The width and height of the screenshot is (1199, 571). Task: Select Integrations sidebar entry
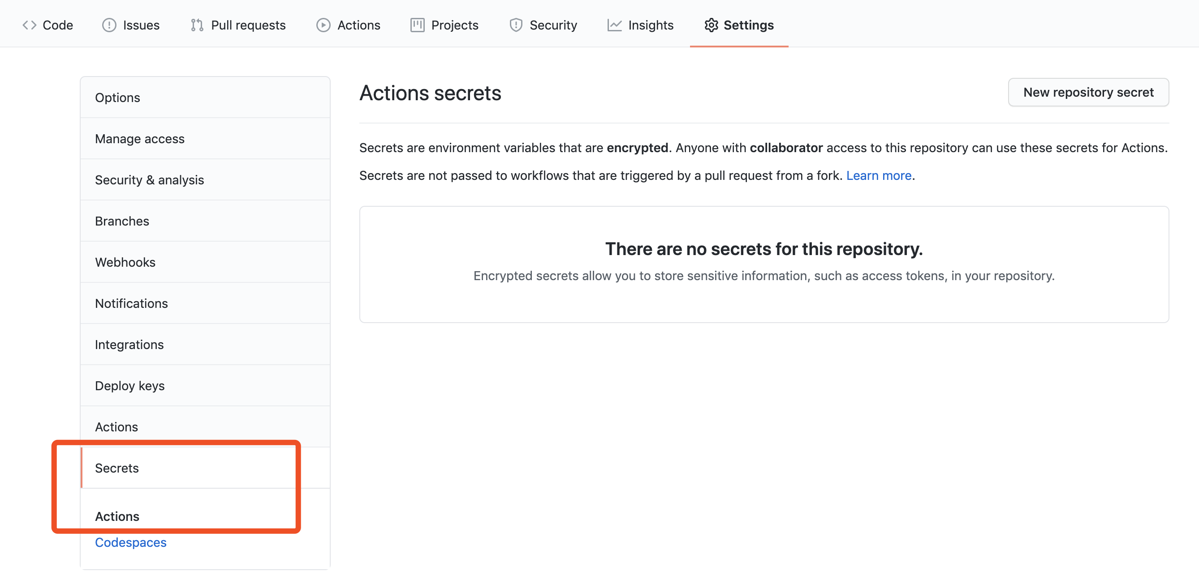click(129, 345)
